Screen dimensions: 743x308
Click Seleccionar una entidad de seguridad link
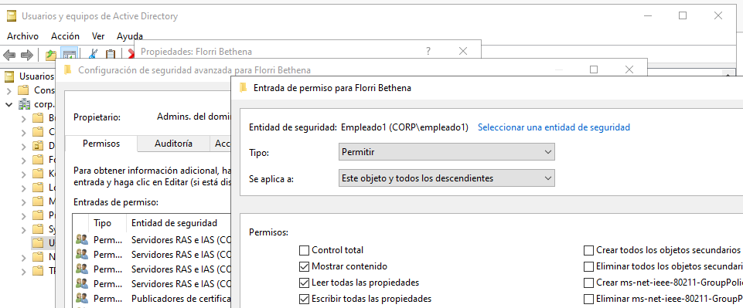pyautogui.click(x=554, y=127)
